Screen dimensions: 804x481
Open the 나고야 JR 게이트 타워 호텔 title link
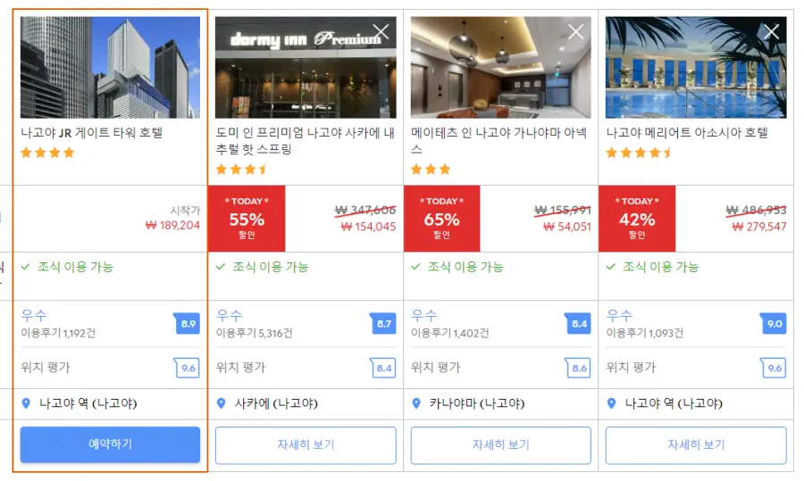click(92, 133)
